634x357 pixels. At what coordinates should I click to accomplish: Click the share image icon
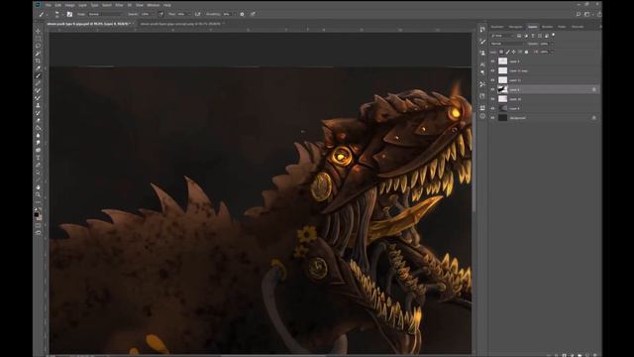pos(598,14)
